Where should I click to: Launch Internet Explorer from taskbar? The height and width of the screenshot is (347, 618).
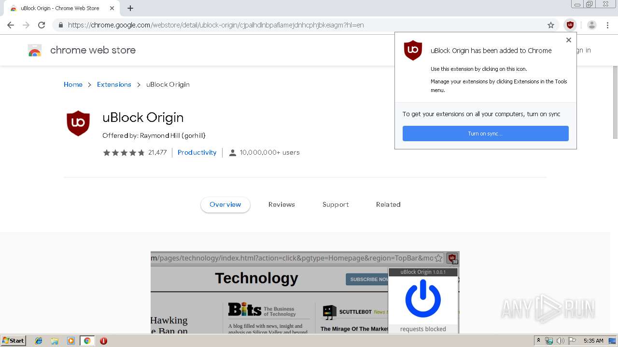tap(39, 341)
